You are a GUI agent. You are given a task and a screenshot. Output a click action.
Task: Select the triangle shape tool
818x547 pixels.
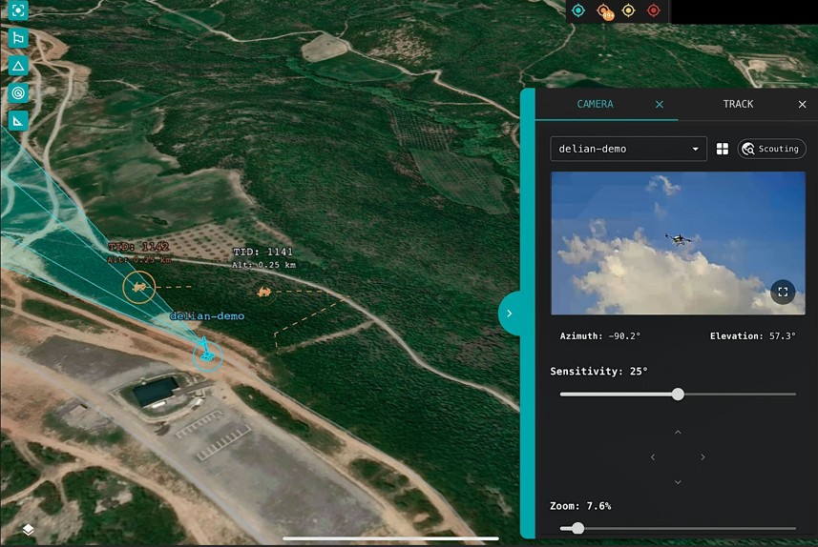click(17, 66)
